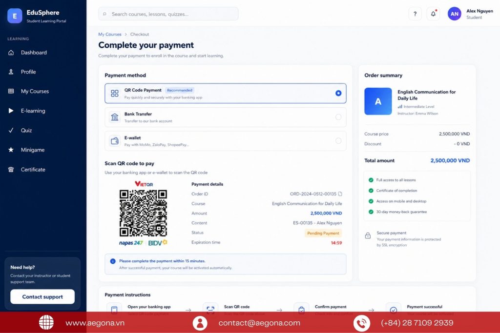Select QR Code Payment radio button
This screenshot has width=500, height=333.
click(x=338, y=93)
